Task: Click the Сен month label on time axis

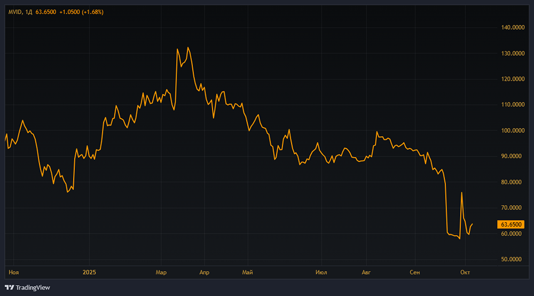Action: coord(415,272)
